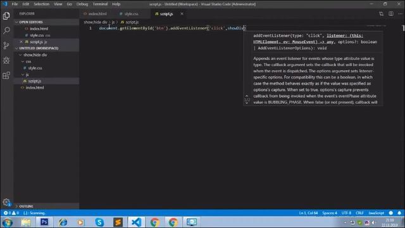Open Skype from the taskbar
Screen dimensions: 405x228
click(x=99, y=222)
